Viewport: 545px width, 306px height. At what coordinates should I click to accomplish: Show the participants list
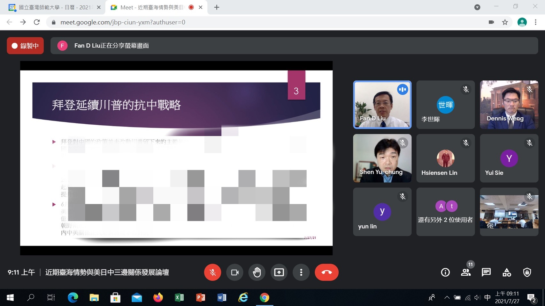point(466,272)
